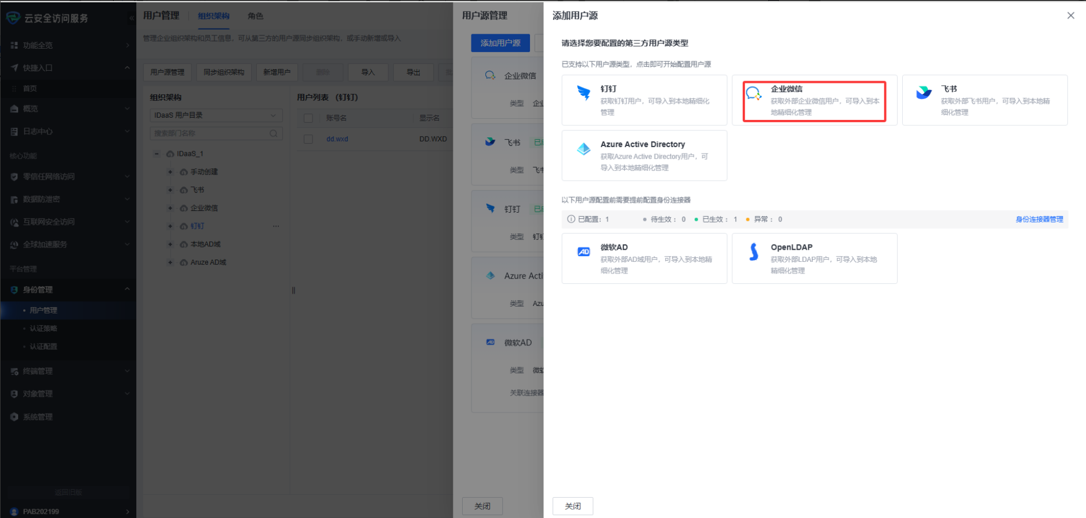This screenshot has width=1086, height=518.
Task: Open 认证策略 in the sidebar
Action: pyautogui.click(x=43, y=329)
